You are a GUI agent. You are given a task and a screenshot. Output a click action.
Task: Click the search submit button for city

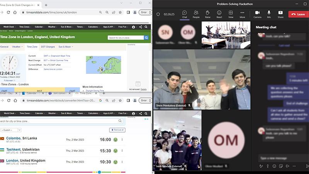pyautogui.click(x=146, y=38)
